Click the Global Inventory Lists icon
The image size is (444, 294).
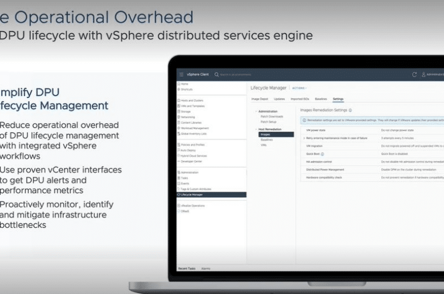tap(179, 133)
